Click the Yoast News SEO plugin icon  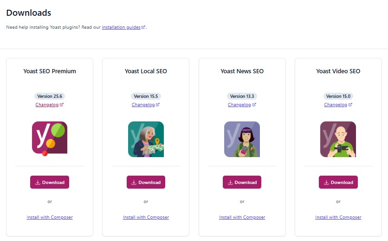(242, 139)
